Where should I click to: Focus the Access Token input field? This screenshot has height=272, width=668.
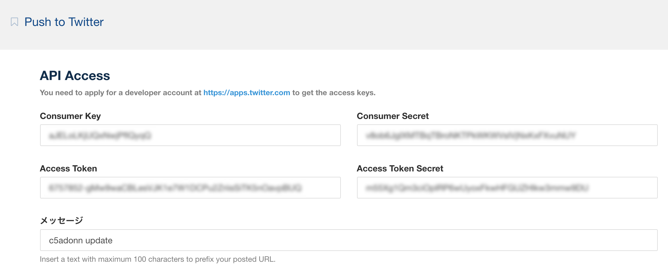[190, 188]
